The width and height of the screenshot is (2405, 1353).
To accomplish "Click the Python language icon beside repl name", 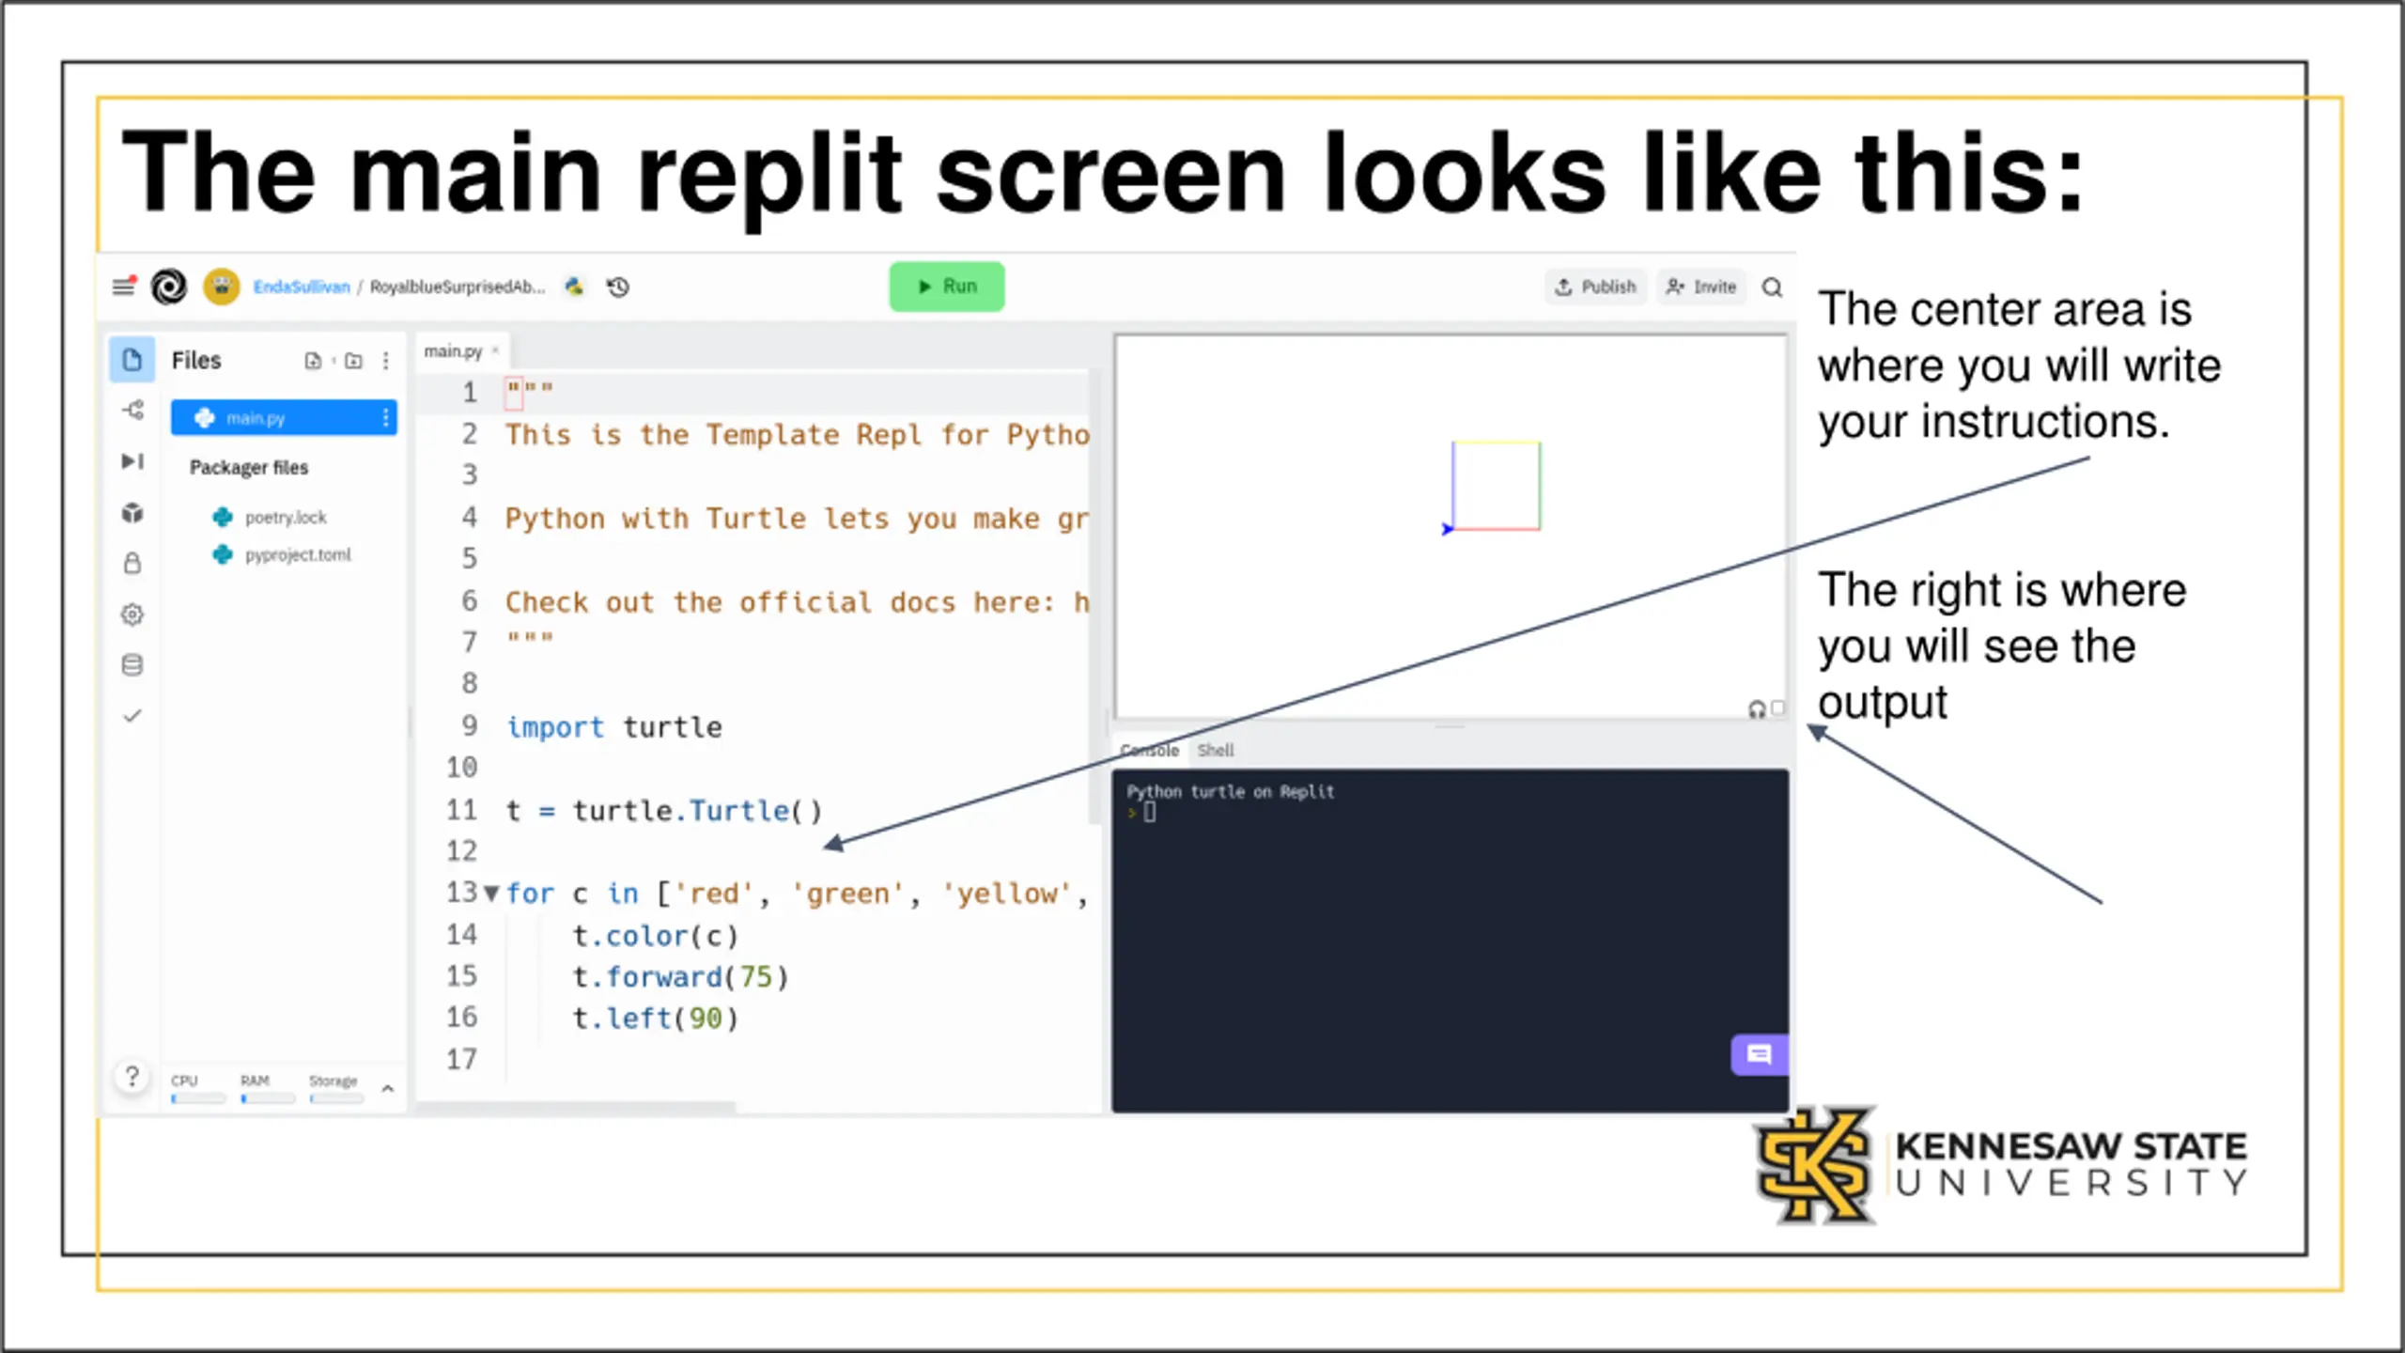I will click(574, 287).
